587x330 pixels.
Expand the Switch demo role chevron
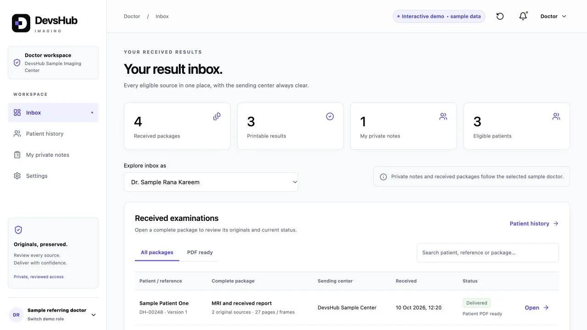click(94, 315)
